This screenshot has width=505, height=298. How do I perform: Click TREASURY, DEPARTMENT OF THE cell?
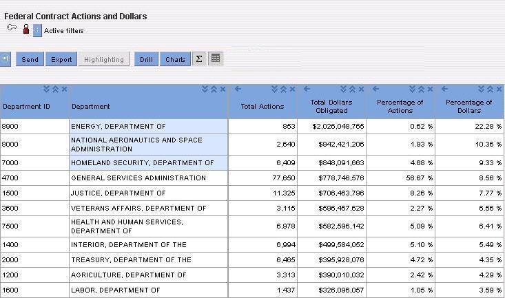click(149, 259)
